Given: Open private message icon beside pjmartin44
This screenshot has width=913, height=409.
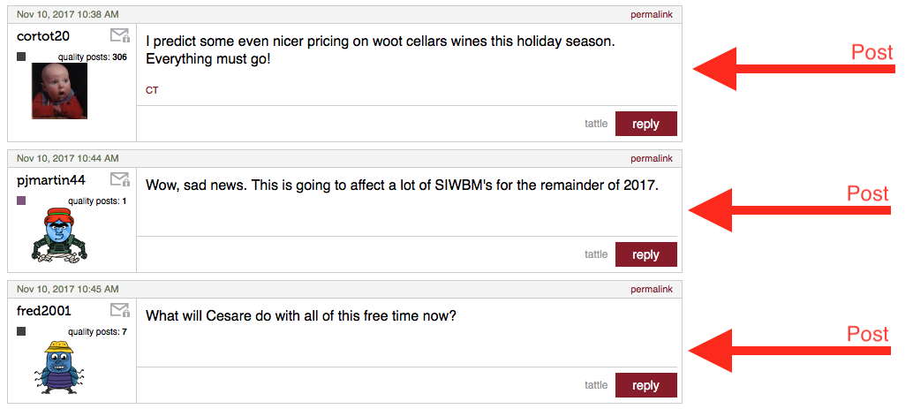Looking at the screenshot, I should (x=120, y=180).
